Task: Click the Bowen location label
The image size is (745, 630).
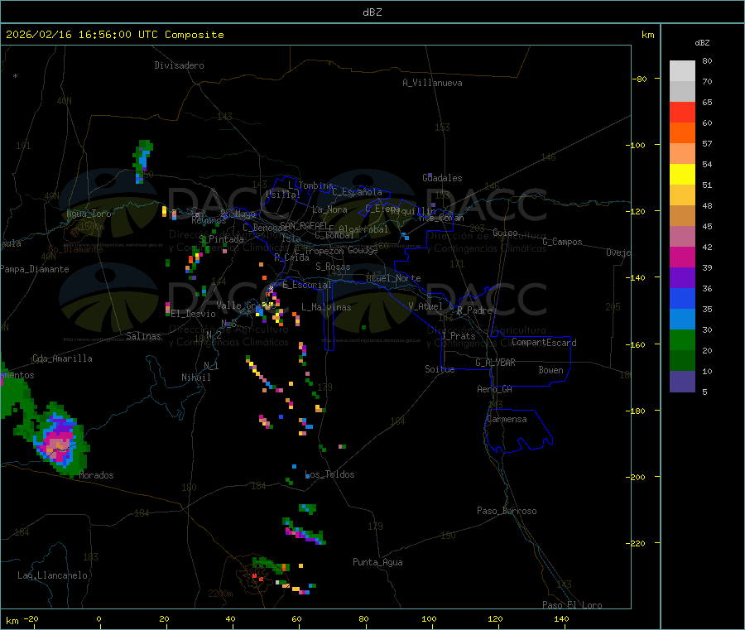Action: pyautogui.click(x=551, y=370)
